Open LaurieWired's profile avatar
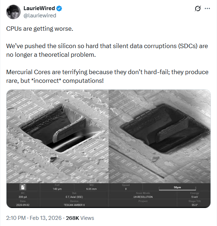Viewport: 217px width, 226px height. point(13,12)
